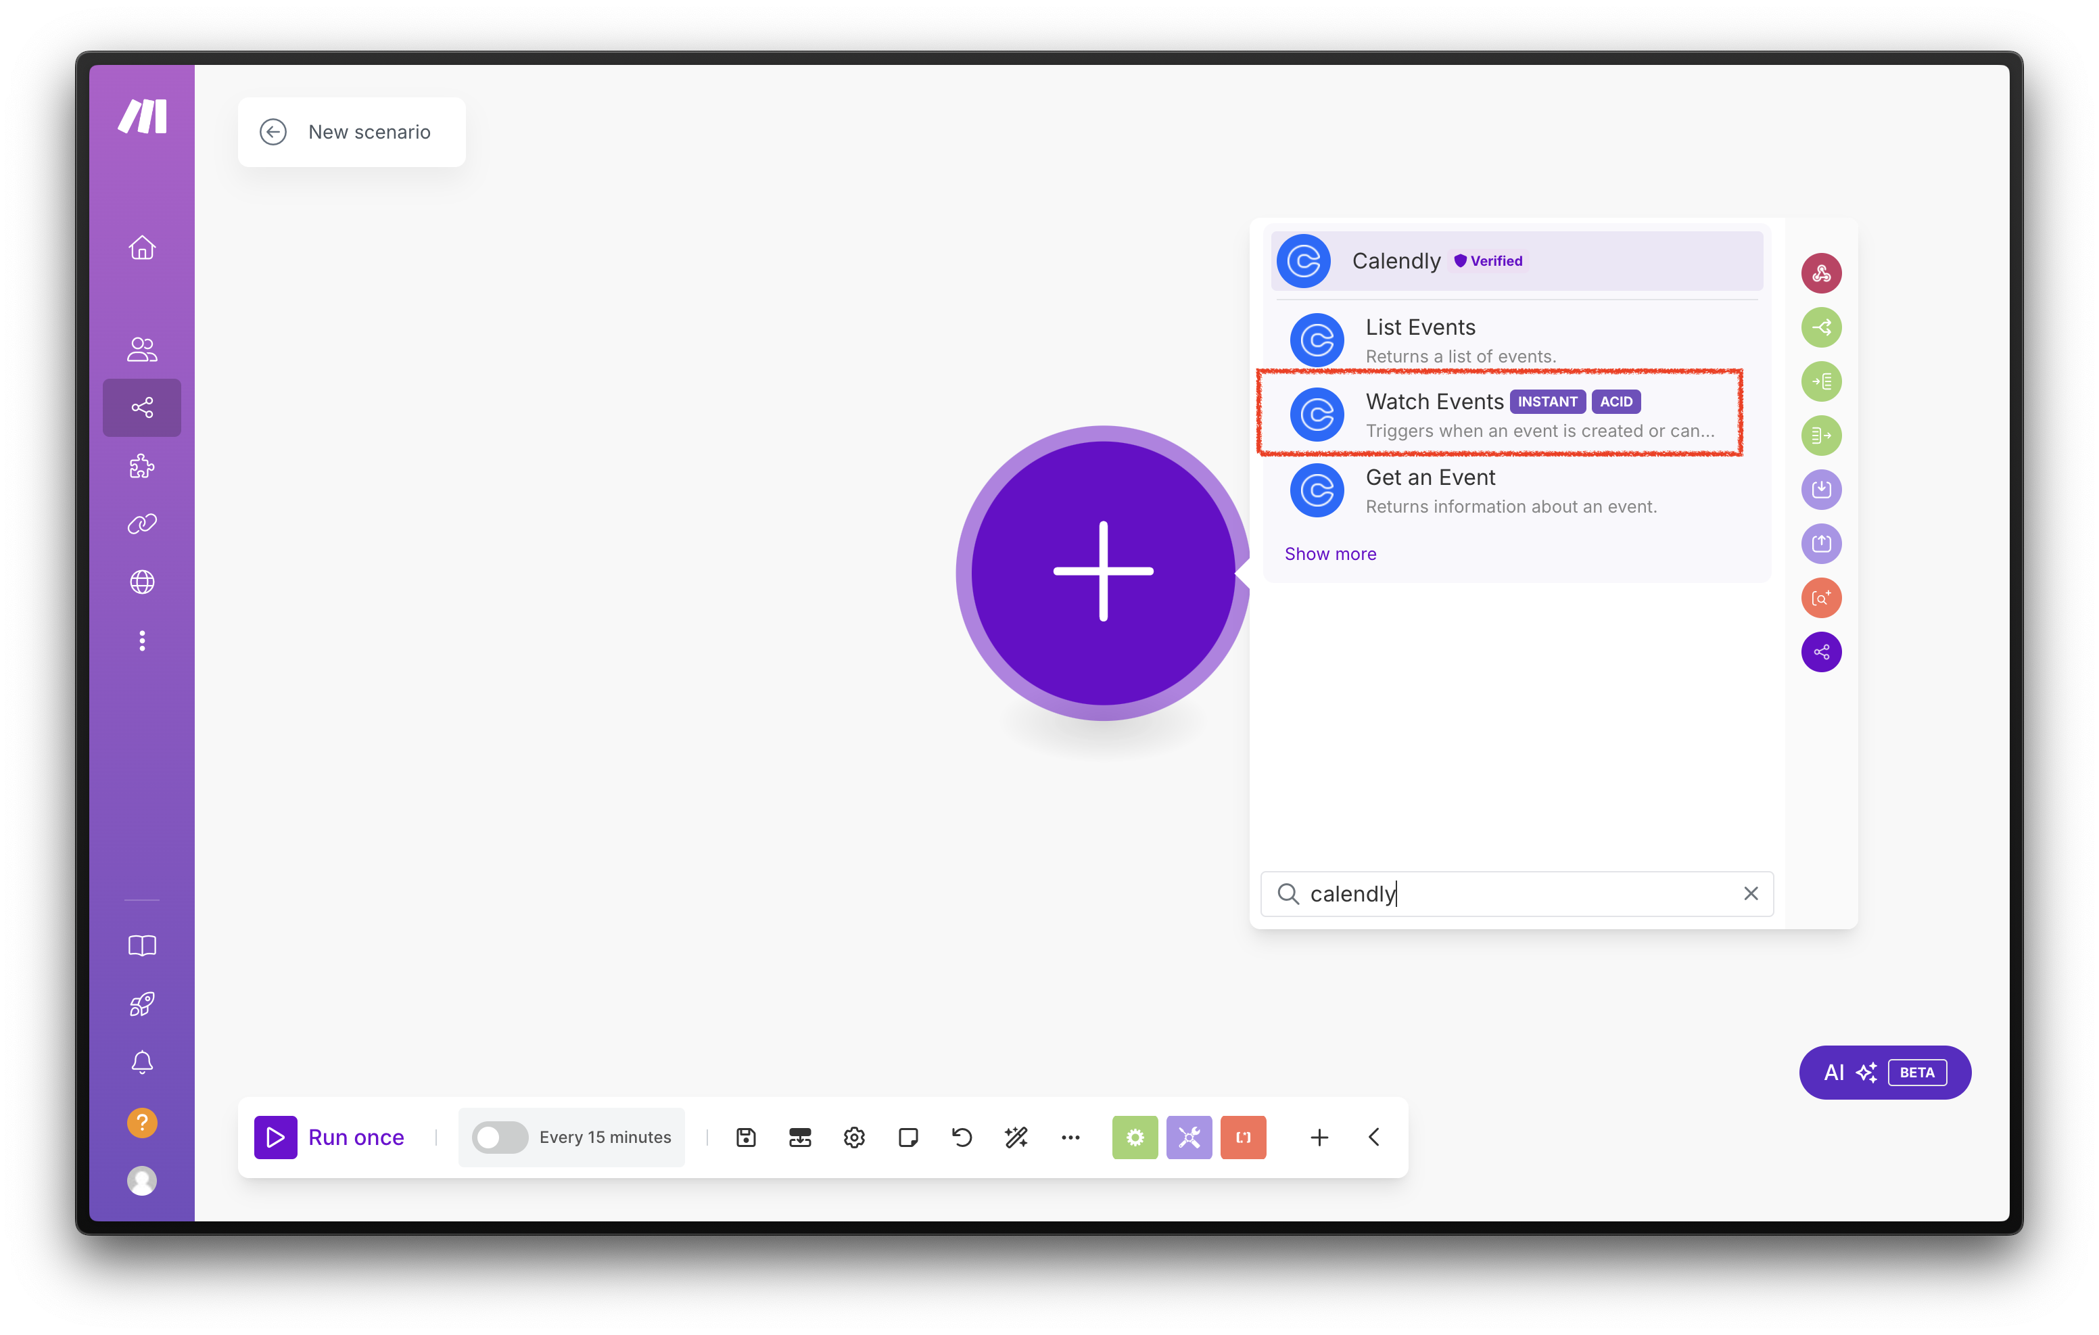Viewport: 2099px width, 1335px height.
Task: Click the Run once button
Action: click(331, 1137)
